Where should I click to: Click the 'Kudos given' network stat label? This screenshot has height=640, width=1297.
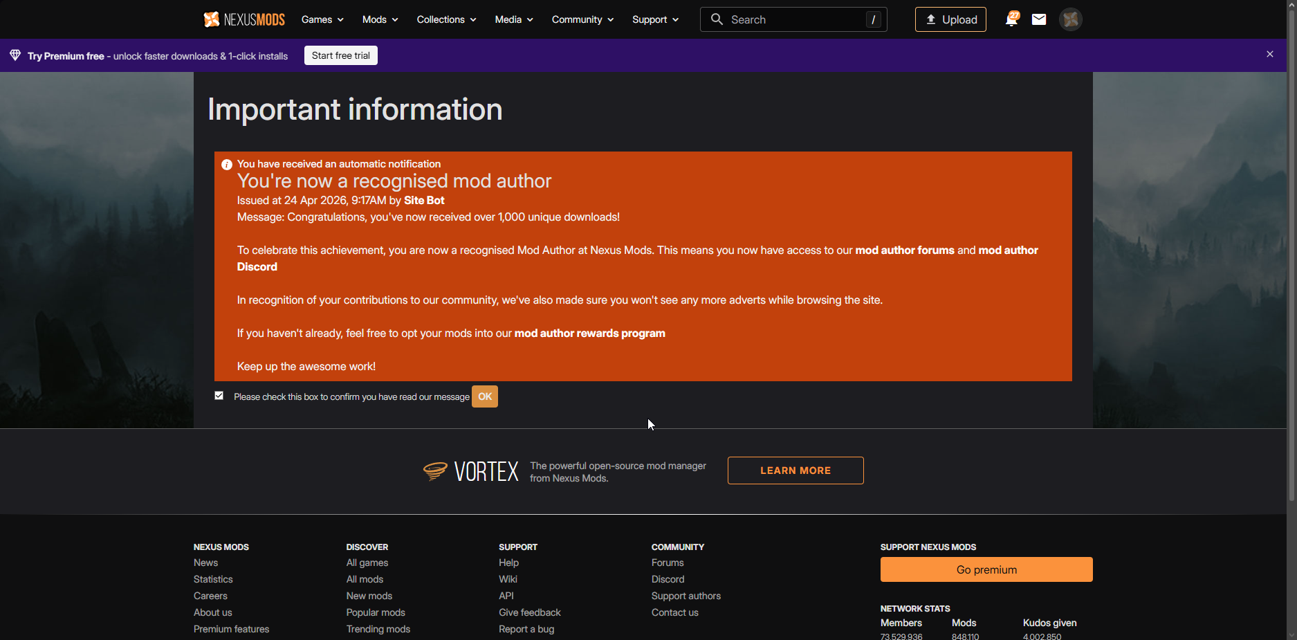(1050, 623)
